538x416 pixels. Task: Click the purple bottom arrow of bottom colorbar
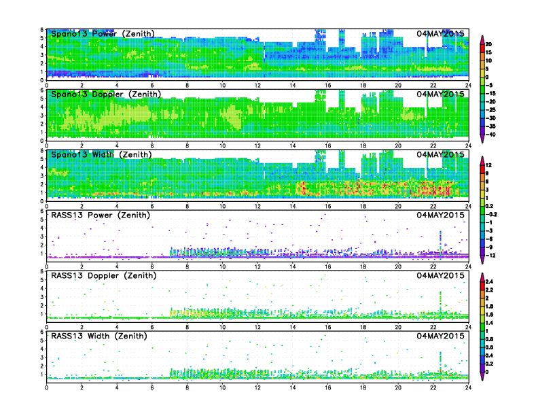(482, 377)
